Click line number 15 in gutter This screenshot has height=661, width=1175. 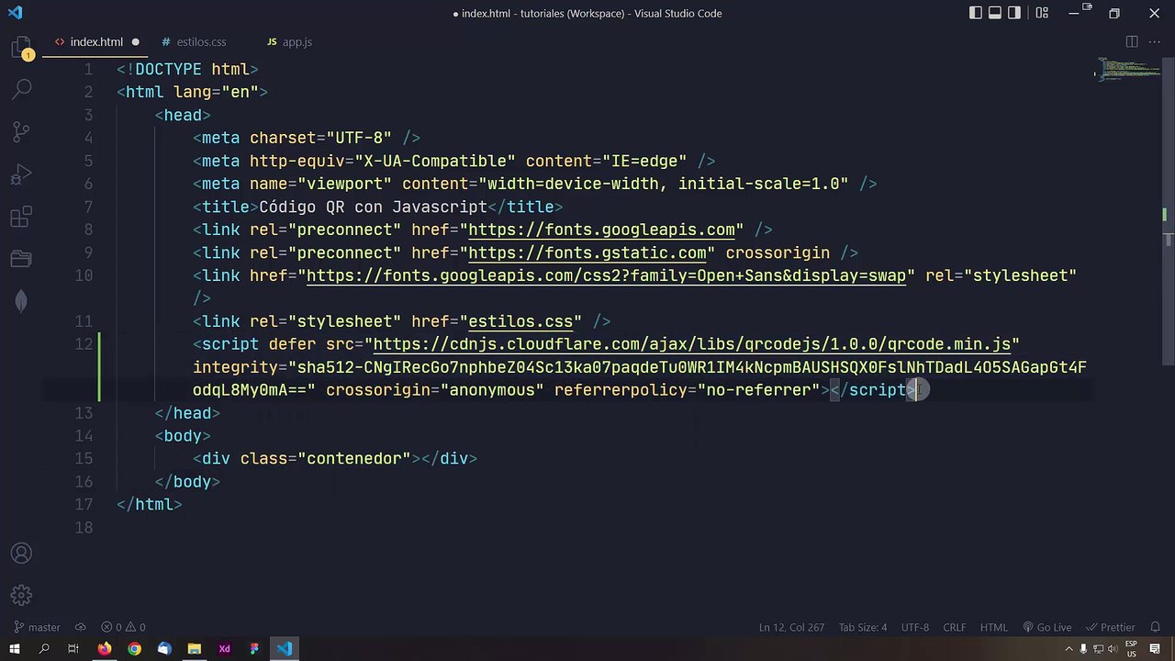pos(84,458)
